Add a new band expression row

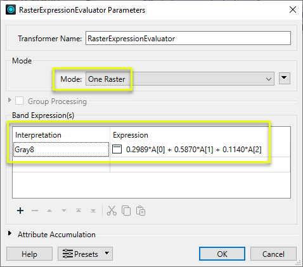(20, 211)
